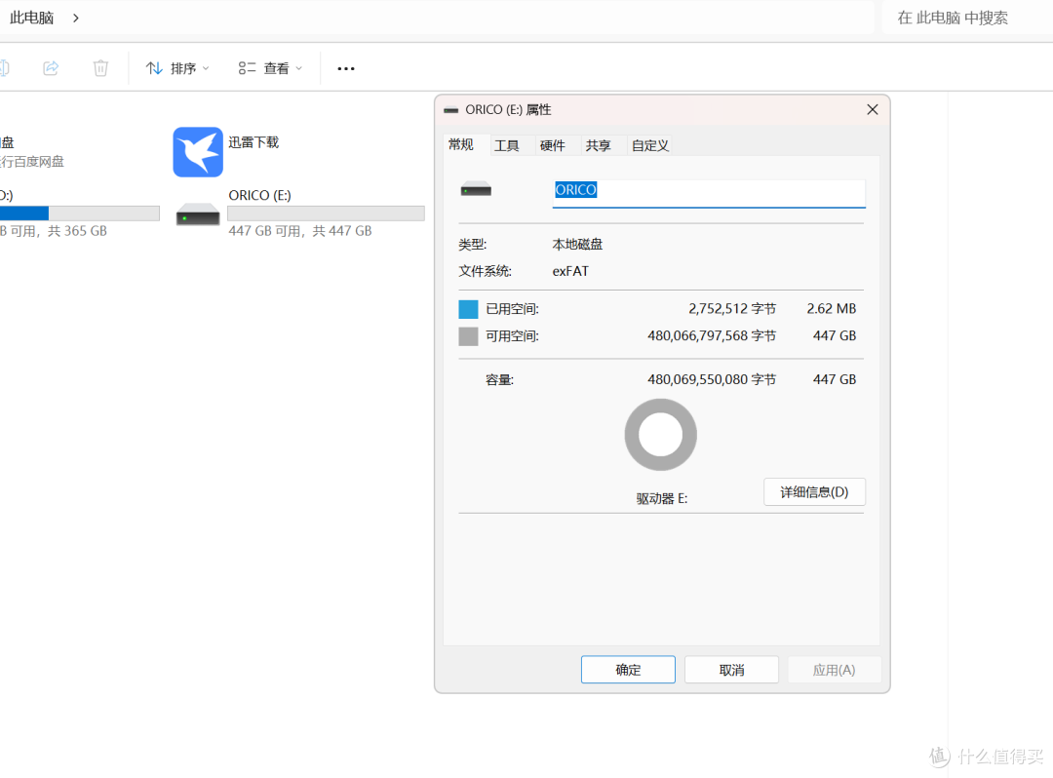This screenshot has height=778, width=1053.
Task: Switch to the 自定义 tab
Action: coord(650,145)
